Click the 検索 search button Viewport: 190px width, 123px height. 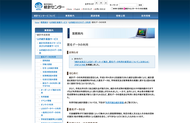[140, 5]
